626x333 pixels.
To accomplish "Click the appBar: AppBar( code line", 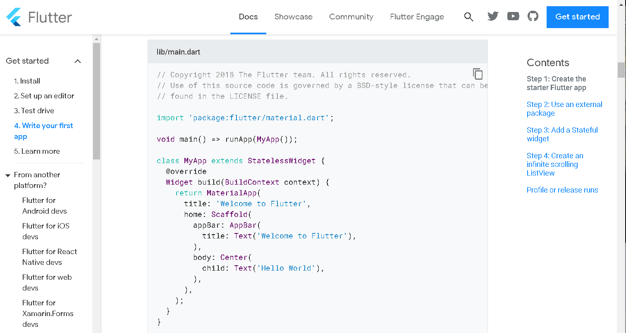I will [x=227, y=225].
